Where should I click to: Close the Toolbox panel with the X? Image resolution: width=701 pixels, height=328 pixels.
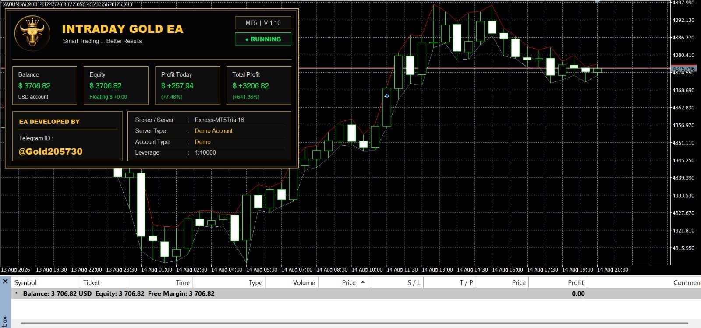tap(5, 281)
